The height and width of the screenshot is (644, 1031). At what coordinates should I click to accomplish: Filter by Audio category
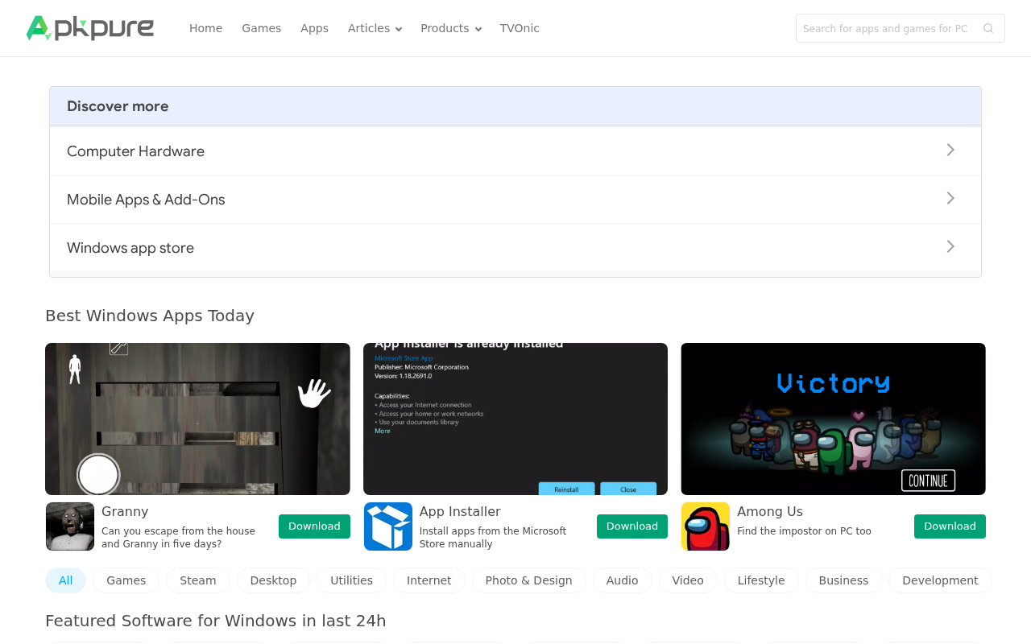(623, 580)
